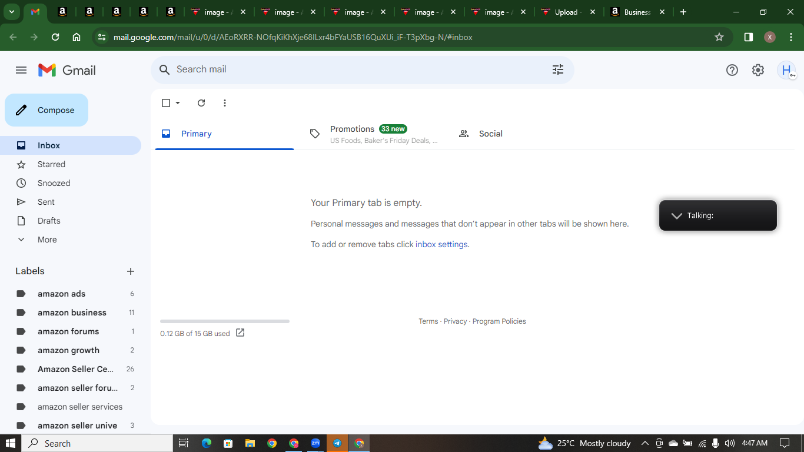Switch to the Primary tab
The image size is (804, 452).
224,134
